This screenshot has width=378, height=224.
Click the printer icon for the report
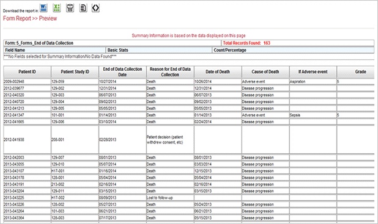(x=70, y=8)
